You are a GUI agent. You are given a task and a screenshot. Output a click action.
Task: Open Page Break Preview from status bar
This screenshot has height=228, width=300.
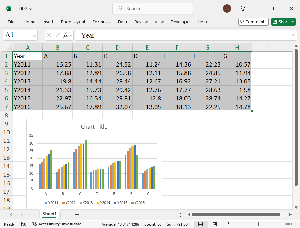coord(228,224)
